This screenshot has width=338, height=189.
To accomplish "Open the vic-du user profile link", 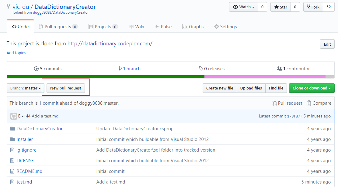I will (x=21, y=7).
